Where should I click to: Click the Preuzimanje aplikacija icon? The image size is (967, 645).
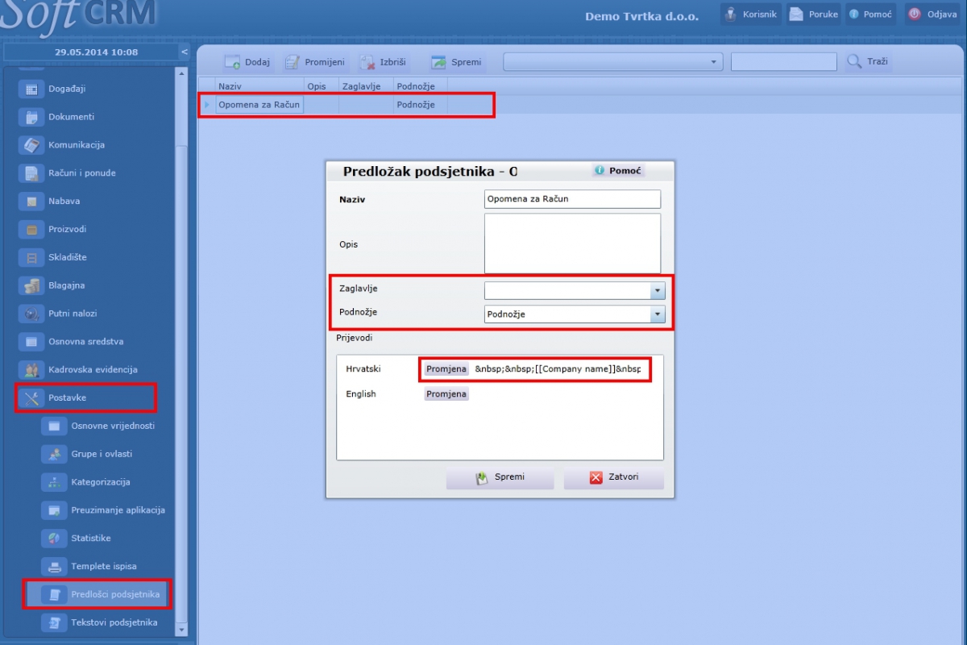54,510
